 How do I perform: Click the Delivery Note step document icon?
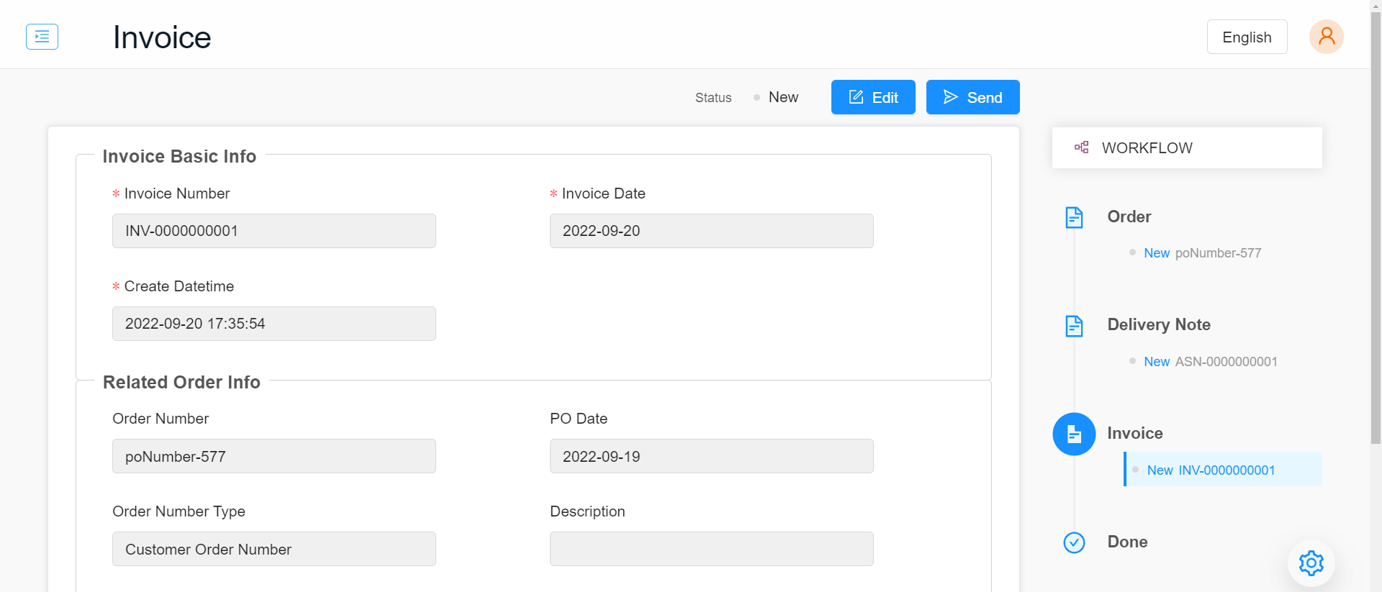[x=1074, y=326]
